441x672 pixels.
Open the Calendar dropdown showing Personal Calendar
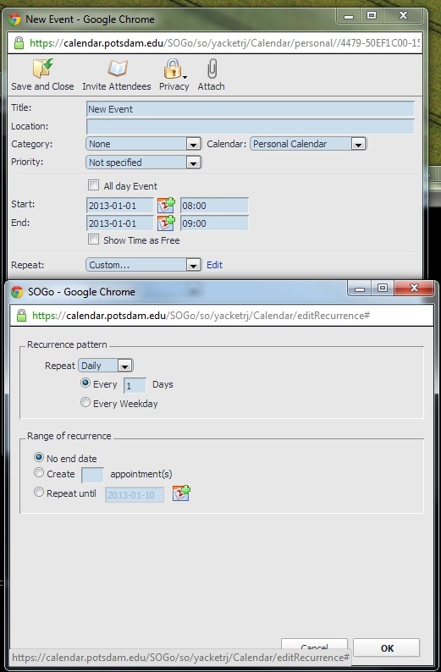pos(308,144)
